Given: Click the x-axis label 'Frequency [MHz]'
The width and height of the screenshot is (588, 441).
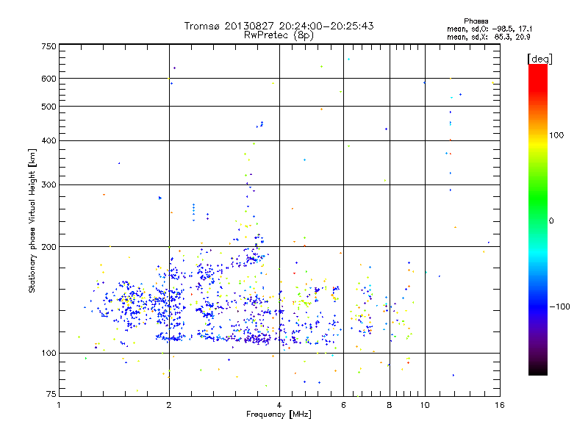Looking at the screenshot, I should pos(279,415).
